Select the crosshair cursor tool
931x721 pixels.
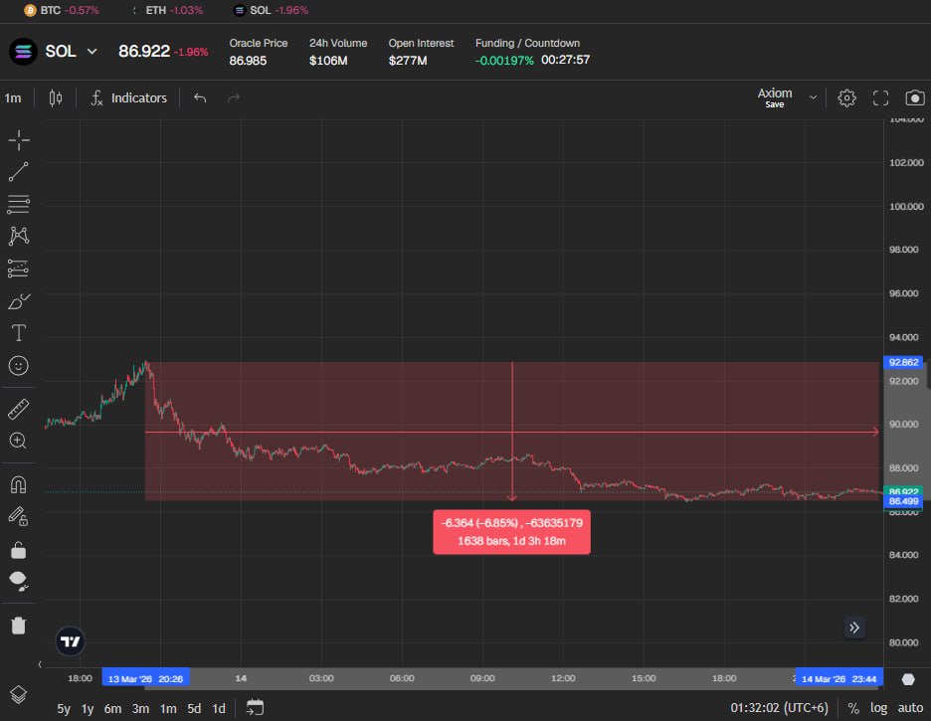(x=19, y=140)
